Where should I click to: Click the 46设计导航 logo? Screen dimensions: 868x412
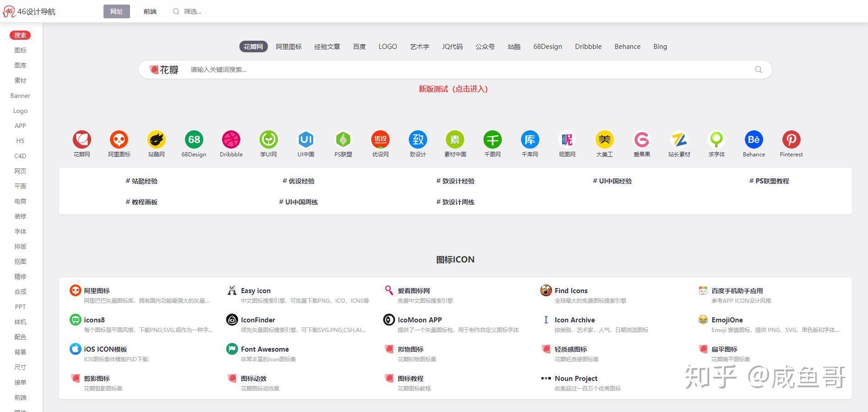[x=29, y=11]
